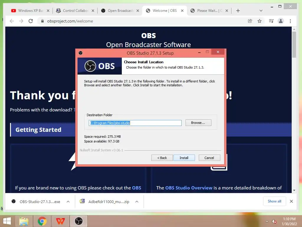Expand the tab search chevron
This screenshot has height=227, width=302.
tap(261, 11)
